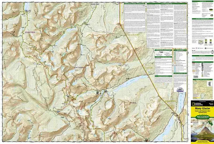Screen dimensions: 214x144
Task: Click the Facebook icon in sidebar
Action: pos(205,48)
